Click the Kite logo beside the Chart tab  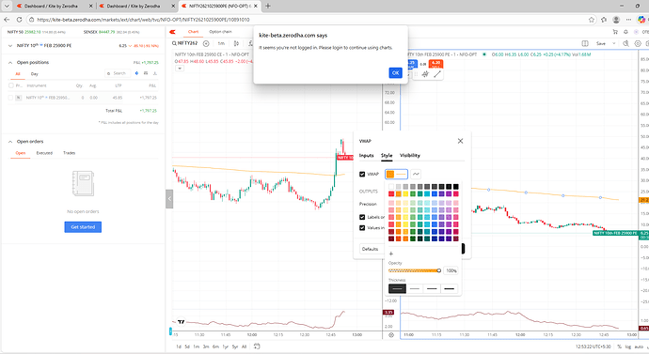(173, 32)
